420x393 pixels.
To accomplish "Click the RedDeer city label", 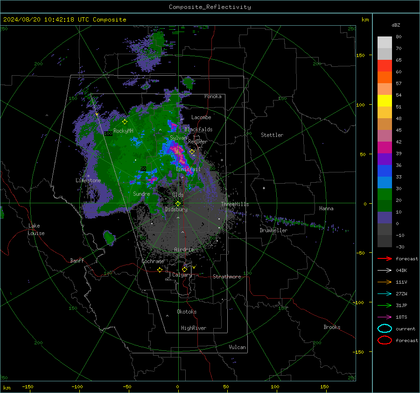I will pyautogui.click(x=198, y=142).
